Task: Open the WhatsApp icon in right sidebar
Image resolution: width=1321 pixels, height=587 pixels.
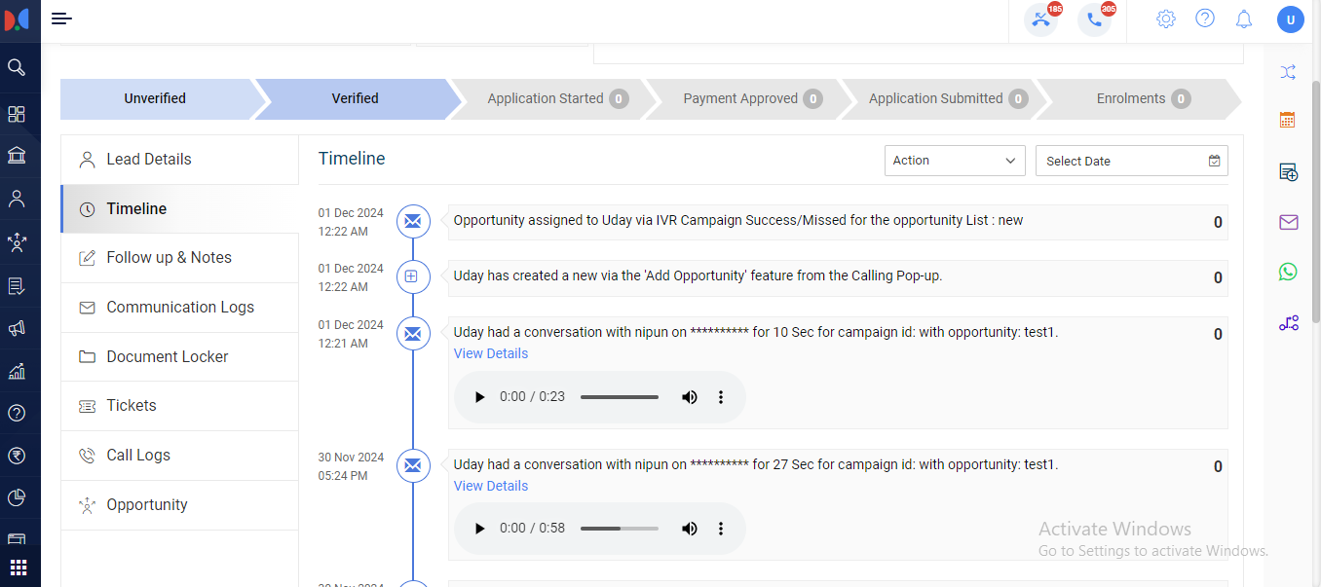Action: (x=1288, y=272)
